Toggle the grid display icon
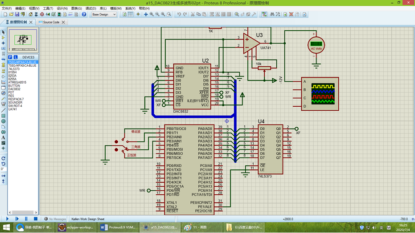 click(x=131, y=15)
